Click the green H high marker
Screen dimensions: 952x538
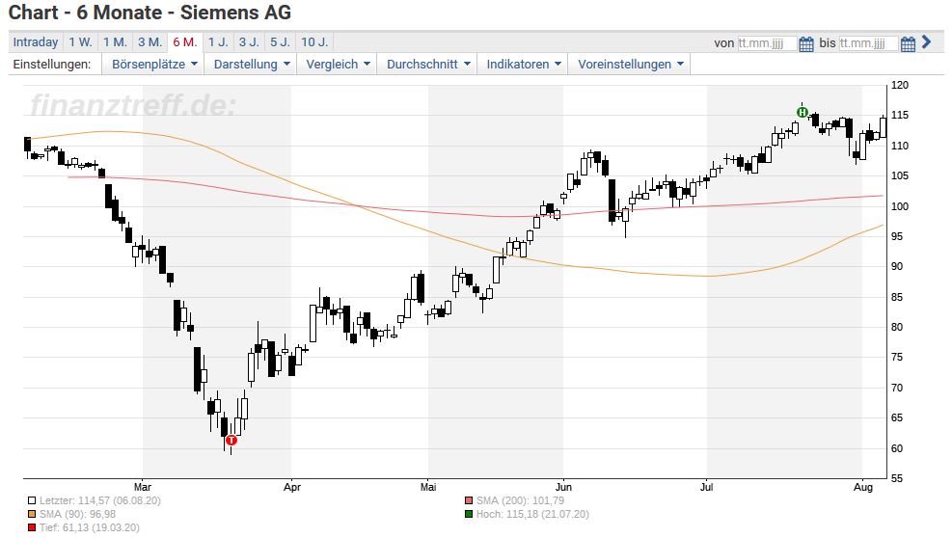click(802, 113)
